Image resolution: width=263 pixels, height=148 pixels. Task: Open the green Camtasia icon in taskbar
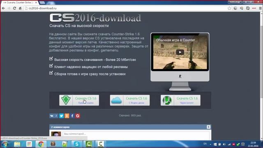click(89, 144)
